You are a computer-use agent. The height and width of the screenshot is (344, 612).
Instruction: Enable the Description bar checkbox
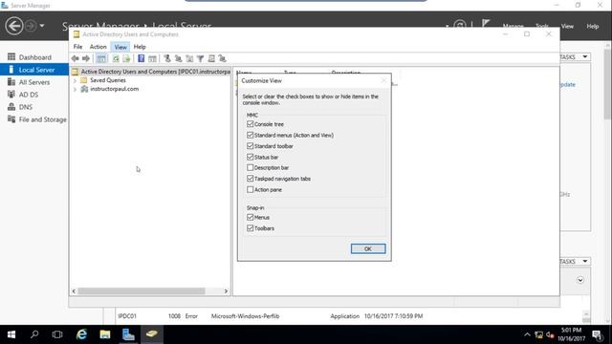pos(251,168)
